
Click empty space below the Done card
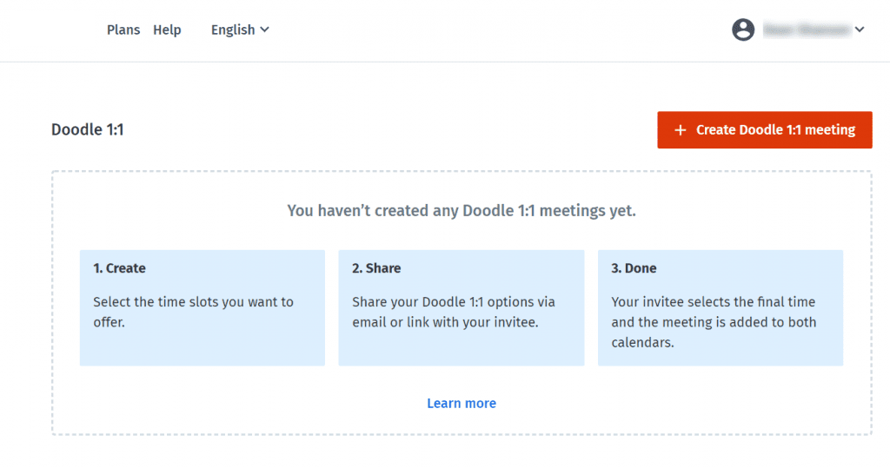[720, 399]
